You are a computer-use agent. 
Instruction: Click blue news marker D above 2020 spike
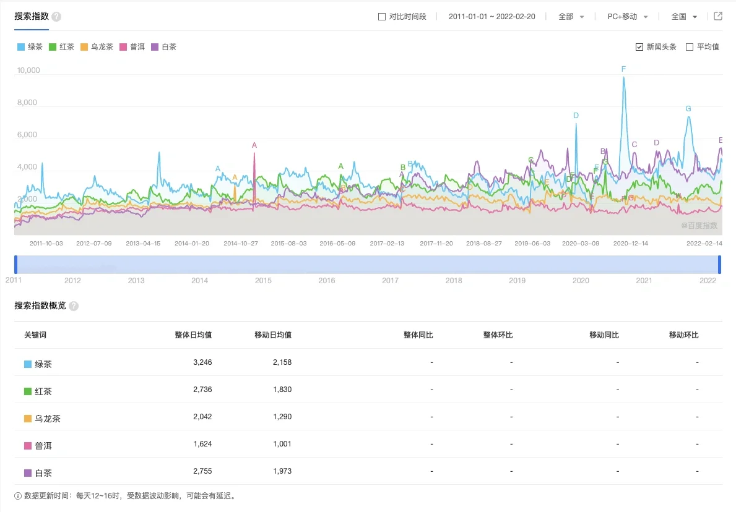tap(576, 116)
